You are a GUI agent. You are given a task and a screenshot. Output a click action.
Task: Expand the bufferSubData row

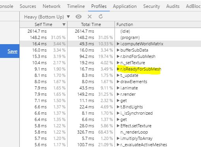pos(118,50)
